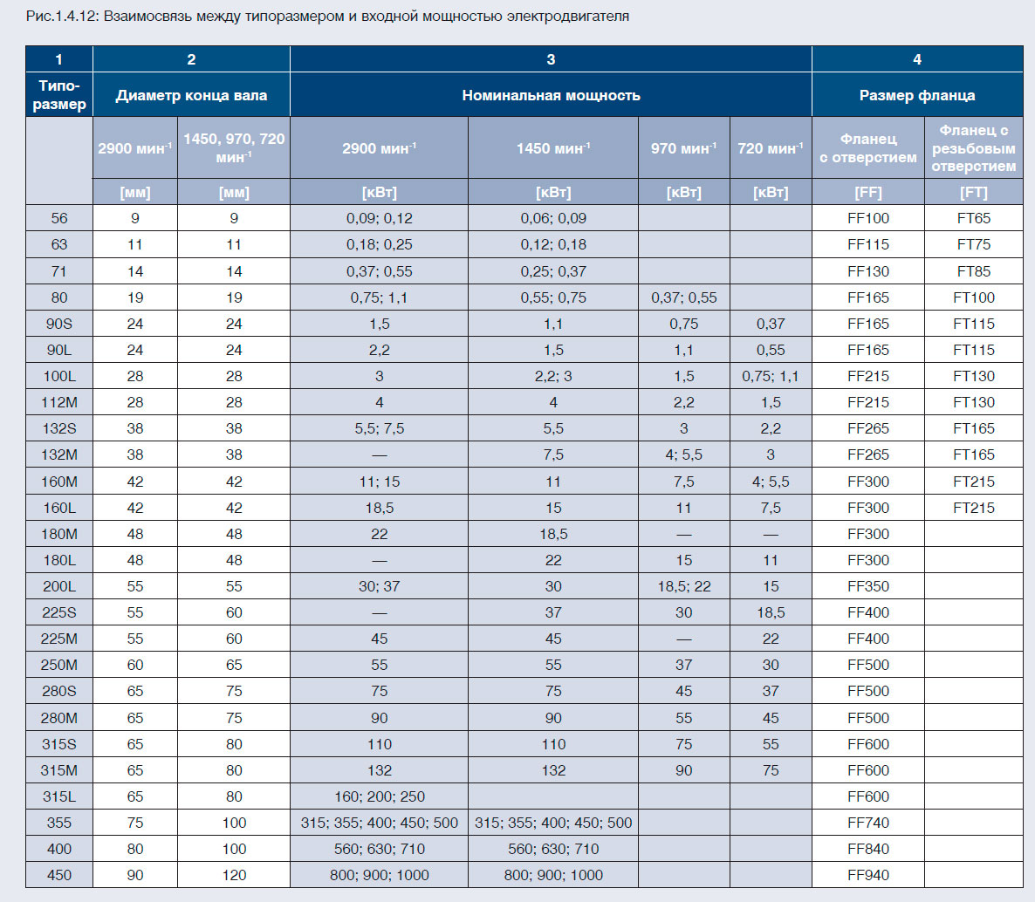The width and height of the screenshot is (1035, 902).
Task: Select the "Фланец с отверстием" subheader
Action: coord(868,147)
